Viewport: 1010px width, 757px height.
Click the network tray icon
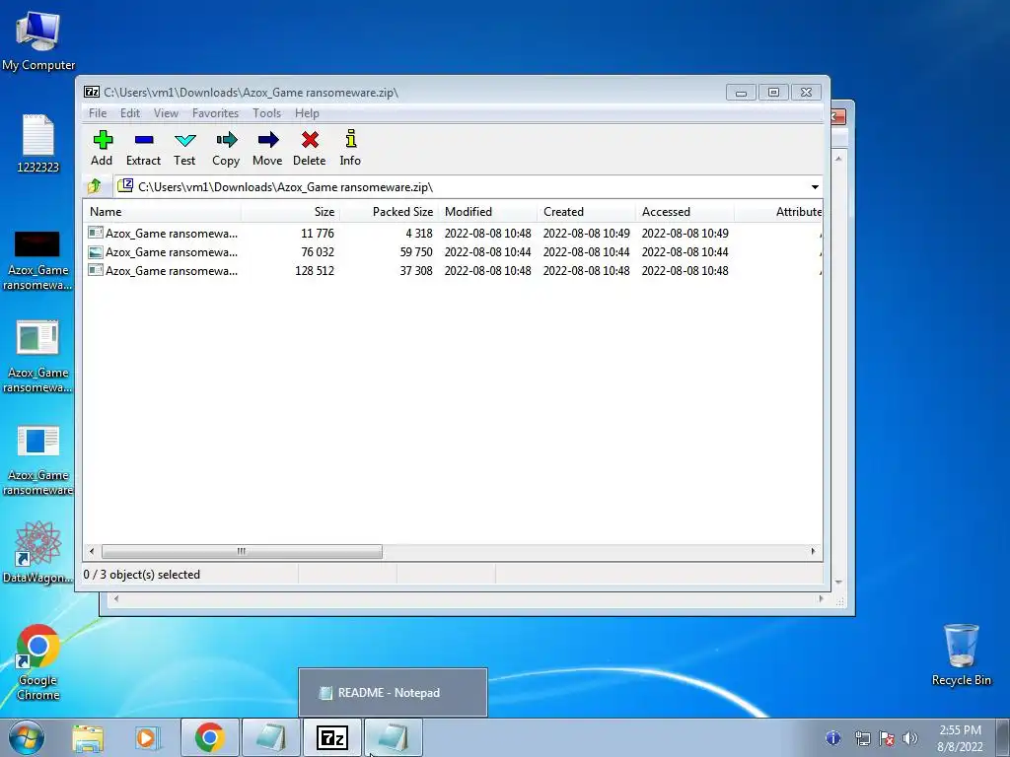(x=862, y=738)
